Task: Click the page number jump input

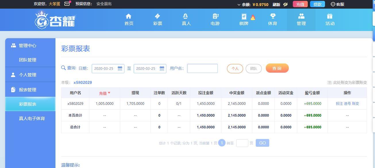Action: tap(242, 143)
